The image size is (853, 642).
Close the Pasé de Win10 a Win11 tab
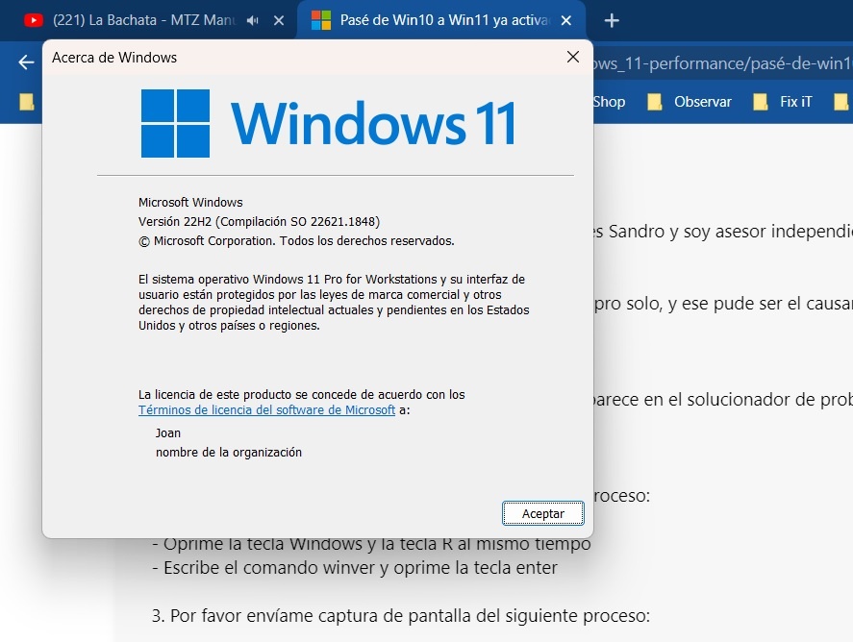pos(566,20)
